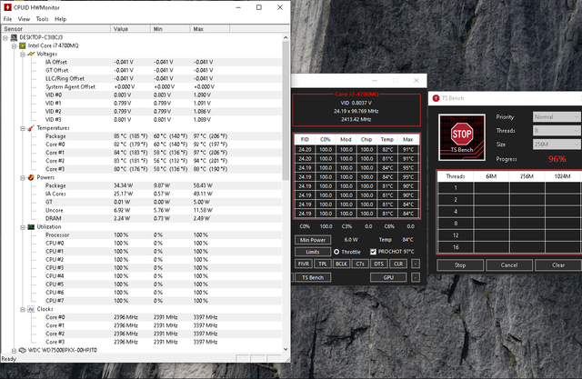Click the Min Power button

[x=313, y=240]
